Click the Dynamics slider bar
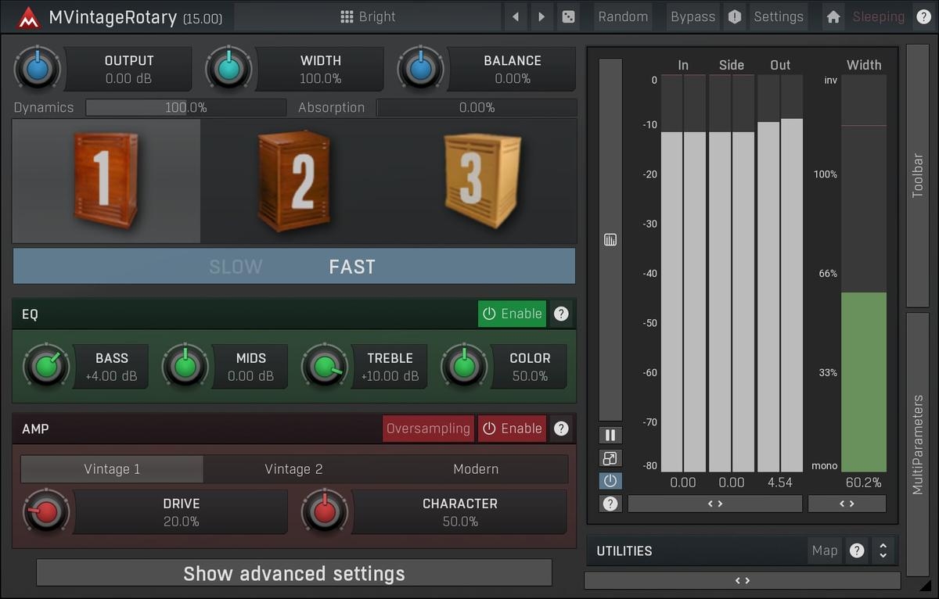The height and width of the screenshot is (599, 939). click(x=185, y=108)
